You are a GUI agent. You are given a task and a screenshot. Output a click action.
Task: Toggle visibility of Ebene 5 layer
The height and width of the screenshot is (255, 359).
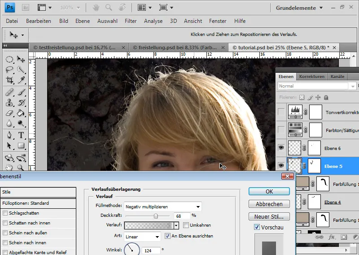coord(281,166)
